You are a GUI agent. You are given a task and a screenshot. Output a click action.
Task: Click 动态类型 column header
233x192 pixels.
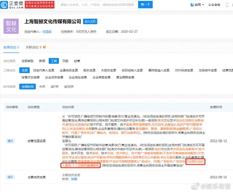click(x=34, y=107)
